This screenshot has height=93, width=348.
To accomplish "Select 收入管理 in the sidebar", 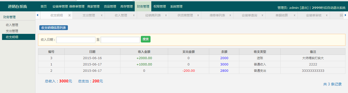I will point(12,25).
